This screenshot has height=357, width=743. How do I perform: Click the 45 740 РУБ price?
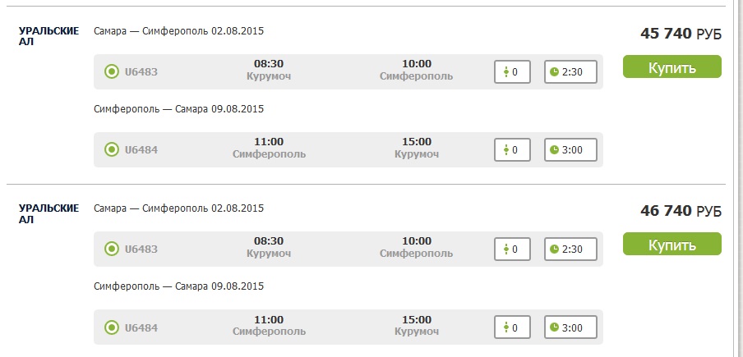tap(681, 34)
